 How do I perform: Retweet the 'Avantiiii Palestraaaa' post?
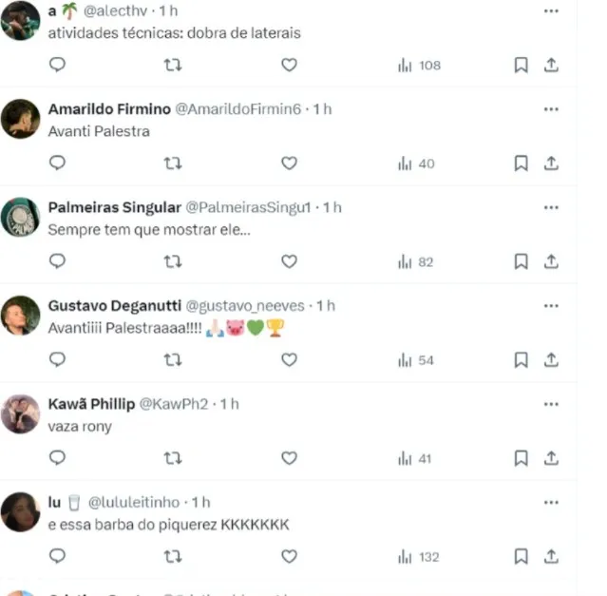click(173, 359)
